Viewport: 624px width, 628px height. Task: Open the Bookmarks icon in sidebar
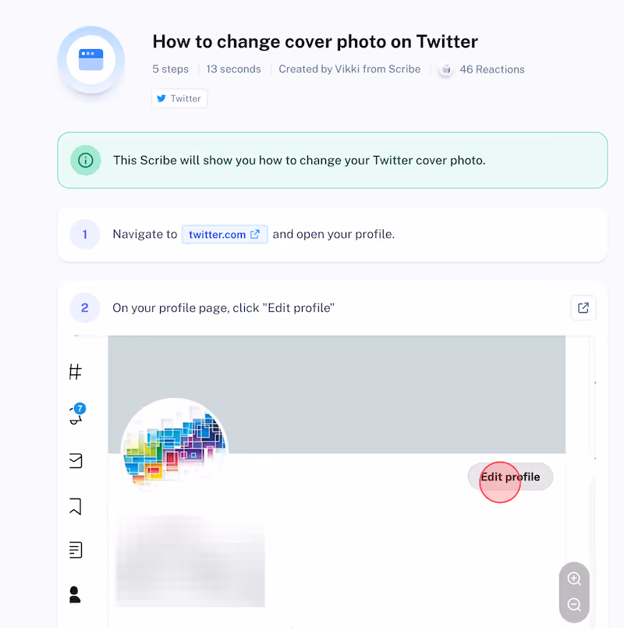click(x=76, y=506)
